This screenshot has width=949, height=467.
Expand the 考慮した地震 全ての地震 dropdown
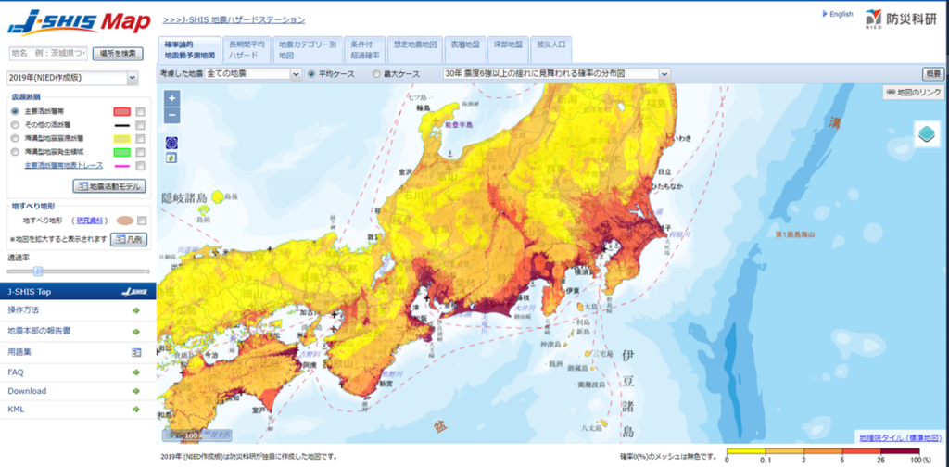click(x=254, y=73)
